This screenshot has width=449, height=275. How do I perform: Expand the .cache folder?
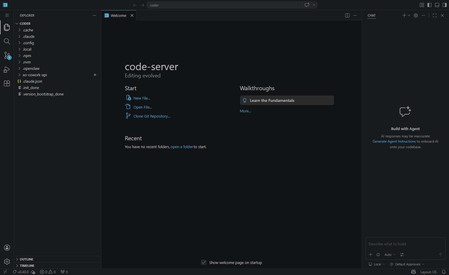[57, 30]
